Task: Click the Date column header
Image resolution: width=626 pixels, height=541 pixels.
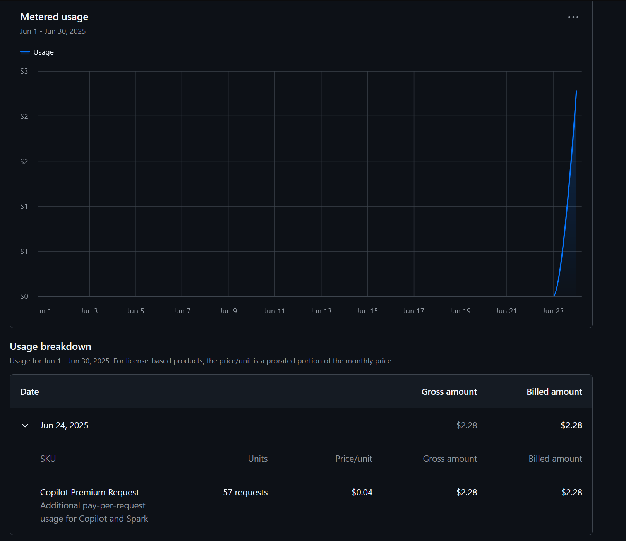Action: (29, 392)
